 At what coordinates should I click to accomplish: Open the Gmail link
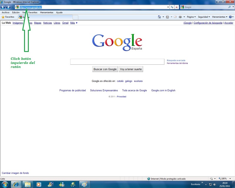(65, 23)
